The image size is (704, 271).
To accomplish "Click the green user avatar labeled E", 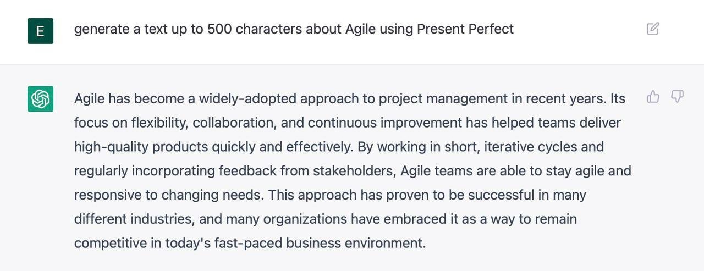I will point(41,31).
